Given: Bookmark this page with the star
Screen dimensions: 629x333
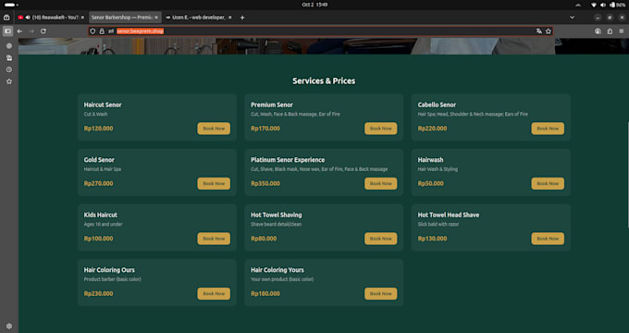Looking at the screenshot, I should pyautogui.click(x=549, y=31).
